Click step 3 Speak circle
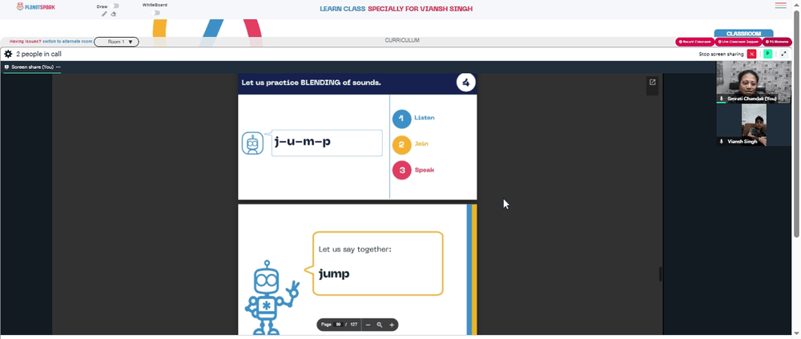This screenshot has width=801, height=339. (x=401, y=170)
